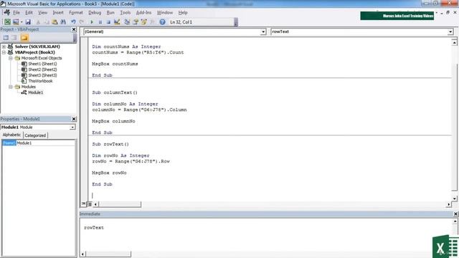Click the 'Sub columnText()' code line
Screen dimensions: 459x258
click(115, 92)
